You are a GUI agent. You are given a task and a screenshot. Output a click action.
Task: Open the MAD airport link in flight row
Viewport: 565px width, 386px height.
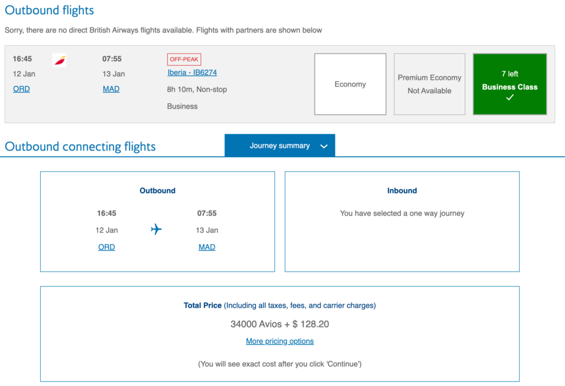111,89
